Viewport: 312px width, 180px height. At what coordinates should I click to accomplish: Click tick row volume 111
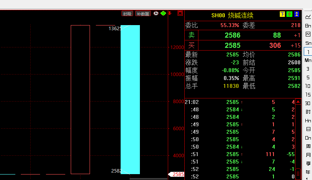270,155
